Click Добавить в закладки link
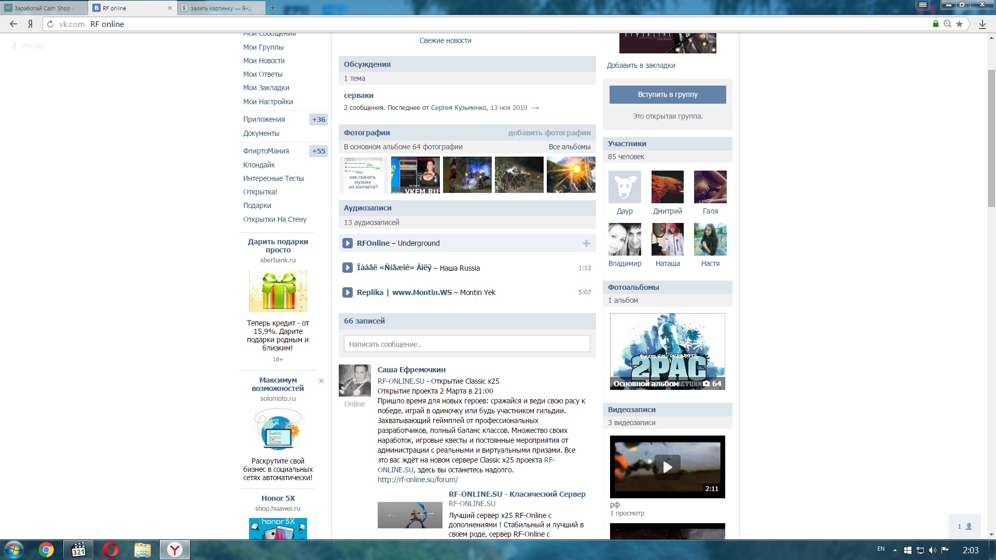 pyautogui.click(x=641, y=65)
